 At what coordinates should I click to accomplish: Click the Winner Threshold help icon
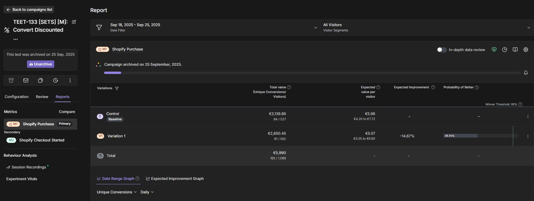(x=520, y=104)
